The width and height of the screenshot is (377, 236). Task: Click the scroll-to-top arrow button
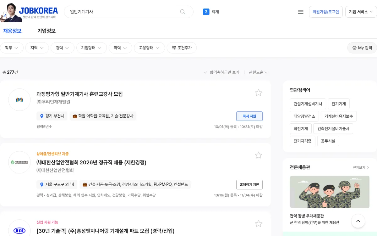click(358, 221)
